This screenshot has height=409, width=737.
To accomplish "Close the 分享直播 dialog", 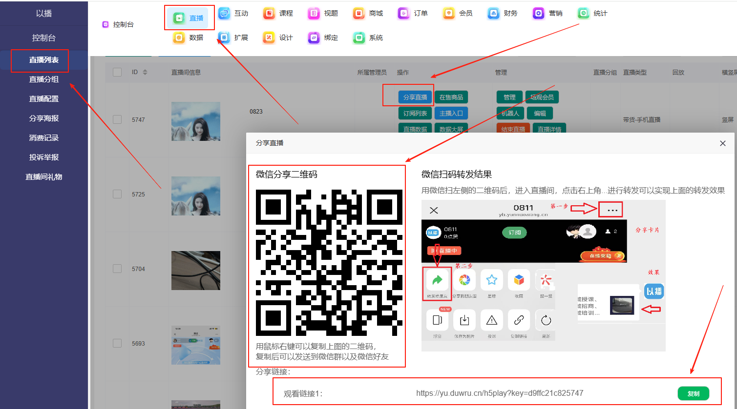I will point(722,143).
